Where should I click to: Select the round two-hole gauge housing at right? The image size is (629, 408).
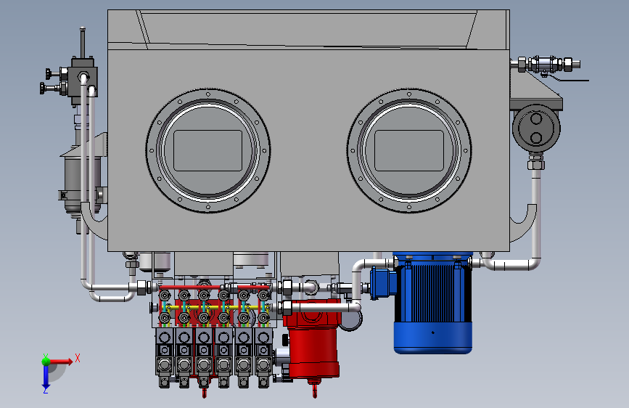tap(536, 128)
